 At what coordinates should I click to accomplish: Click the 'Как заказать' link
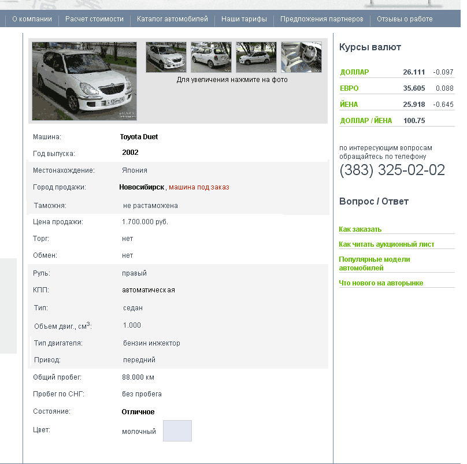click(360, 229)
